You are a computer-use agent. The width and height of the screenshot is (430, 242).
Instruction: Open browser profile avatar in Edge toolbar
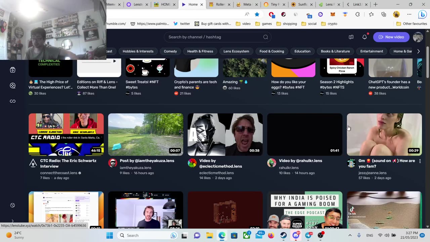396,14
